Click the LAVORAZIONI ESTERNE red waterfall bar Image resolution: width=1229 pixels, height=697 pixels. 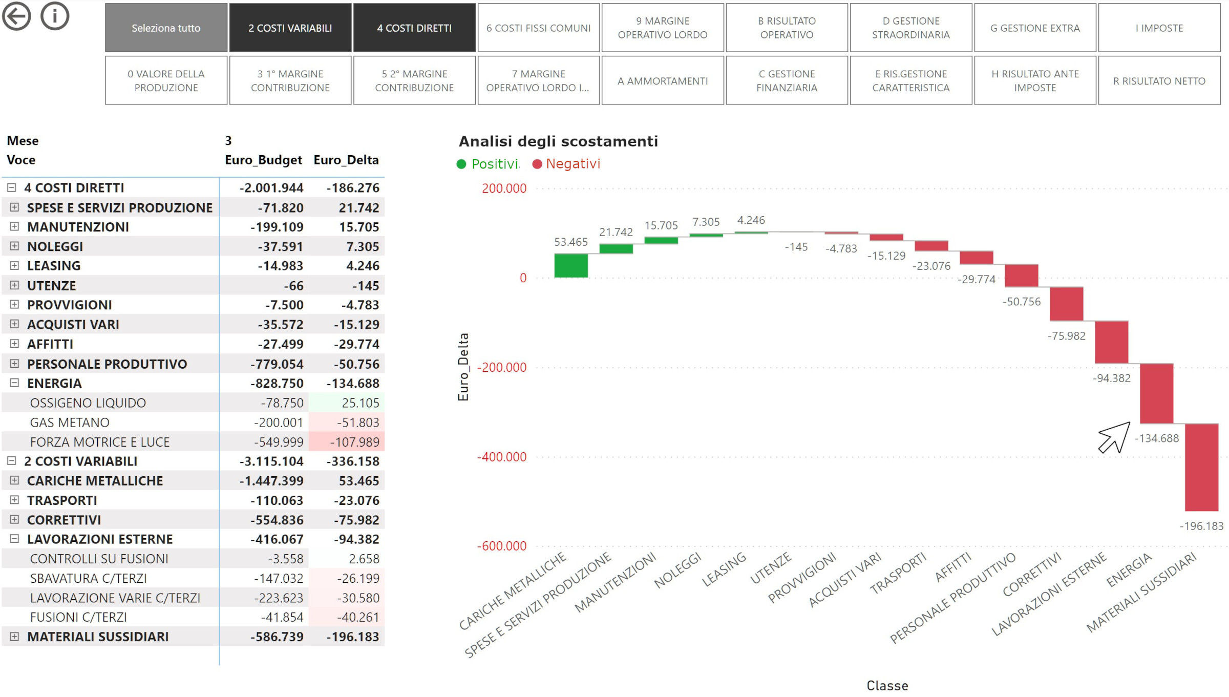pyautogui.click(x=1111, y=342)
